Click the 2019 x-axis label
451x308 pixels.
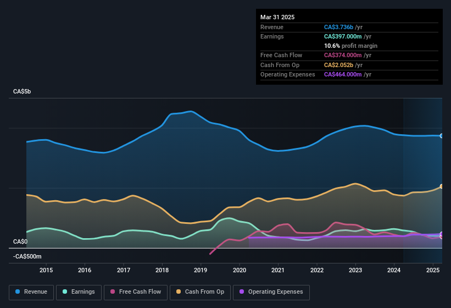pyautogui.click(x=201, y=270)
